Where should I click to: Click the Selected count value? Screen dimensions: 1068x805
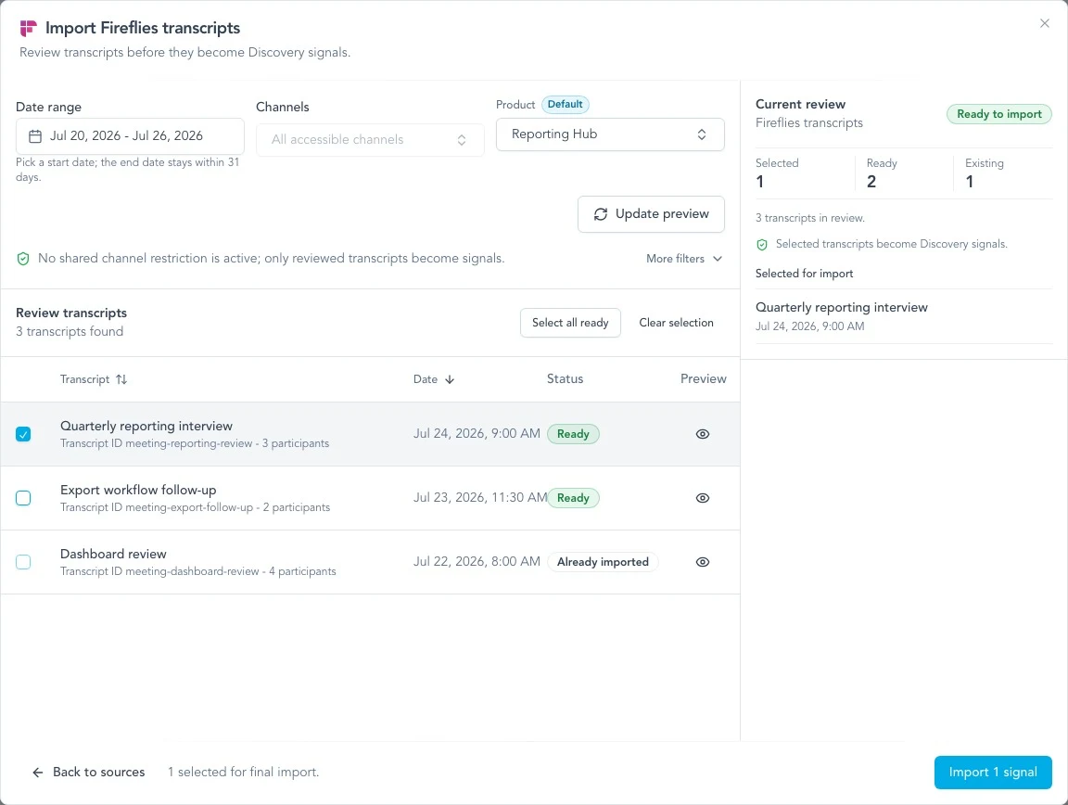pos(760,182)
